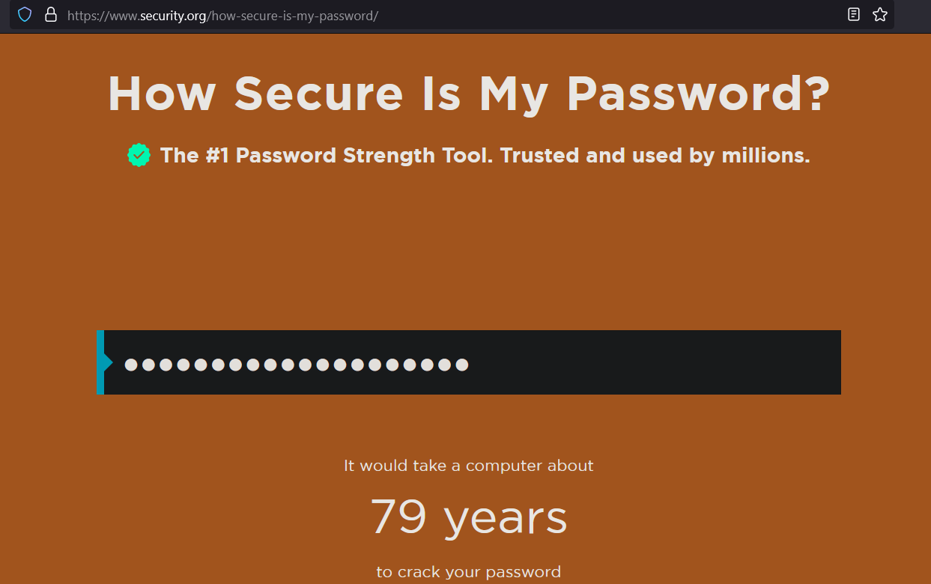Select the "79 years" result text

click(x=469, y=517)
